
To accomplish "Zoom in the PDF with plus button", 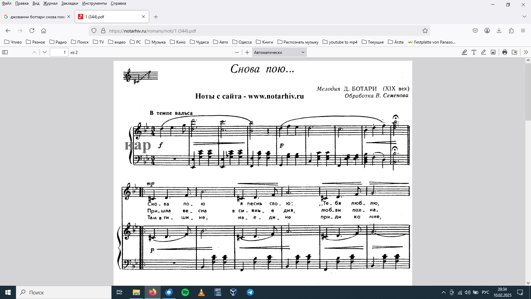I will pyautogui.click(x=247, y=52).
